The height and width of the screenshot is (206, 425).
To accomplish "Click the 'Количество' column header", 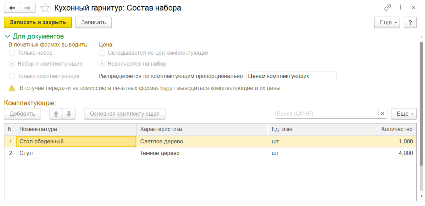I will 397,129.
